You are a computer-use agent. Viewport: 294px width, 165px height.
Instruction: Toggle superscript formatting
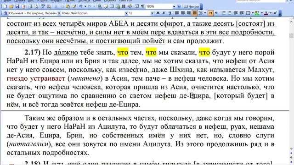(x=275, y=13)
